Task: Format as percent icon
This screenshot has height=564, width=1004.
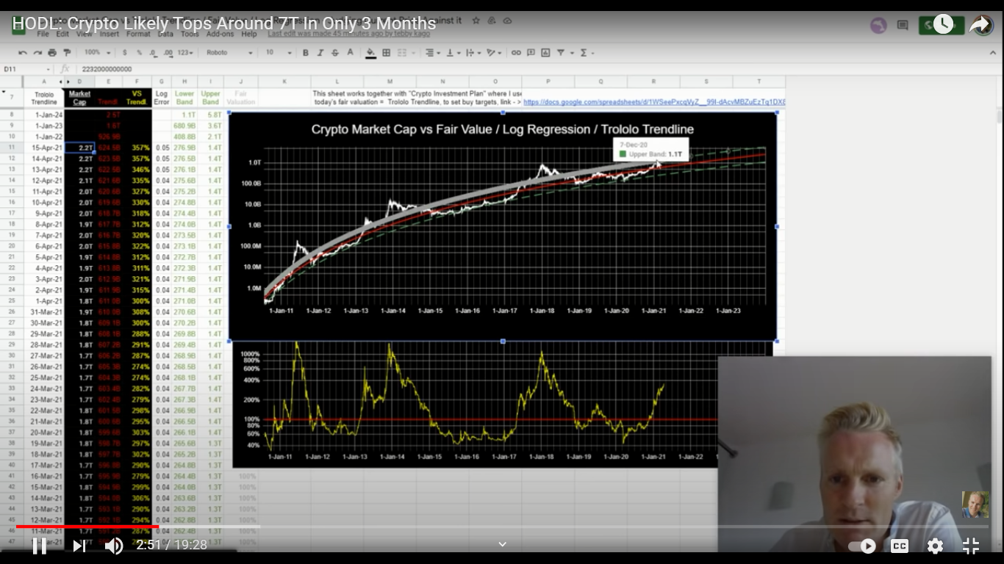Action: click(139, 53)
